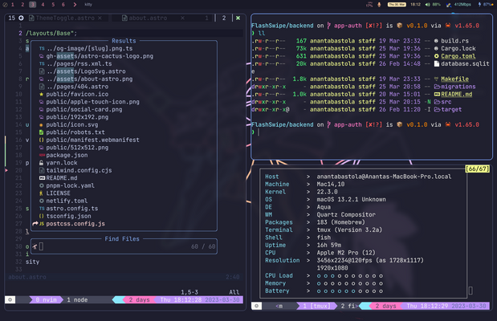
Task: Select gh-assets/astro-cactus-logo.png result
Action: pos(100,56)
